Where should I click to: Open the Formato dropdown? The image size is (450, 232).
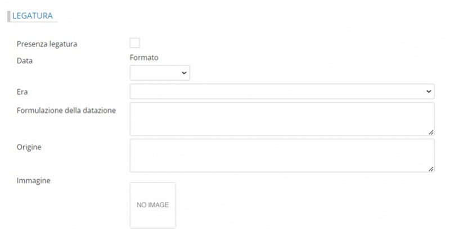[x=159, y=73]
